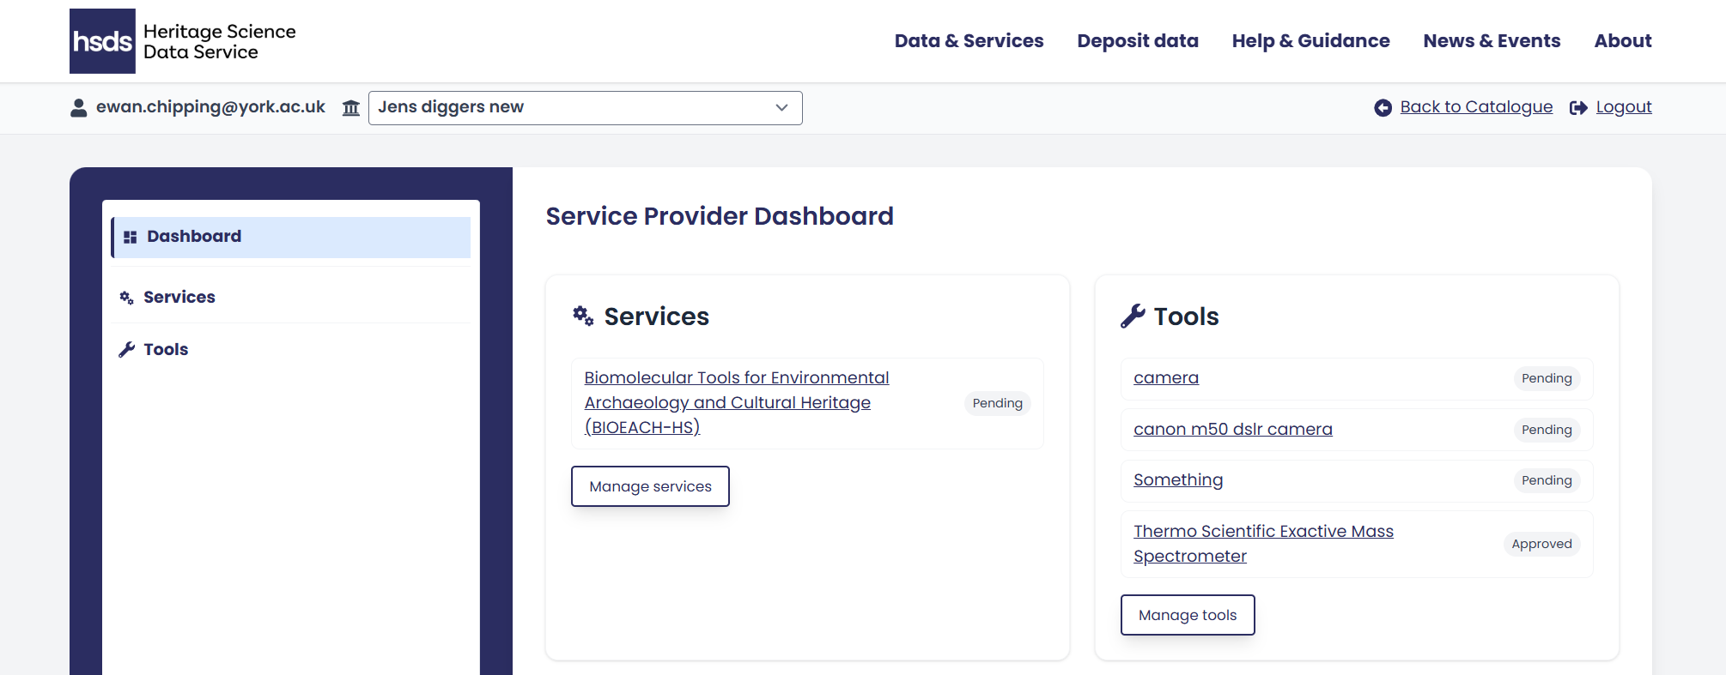Click the Logout link
The height and width of the screenshot is (675, 1726).
click(x=1624, y=107)
